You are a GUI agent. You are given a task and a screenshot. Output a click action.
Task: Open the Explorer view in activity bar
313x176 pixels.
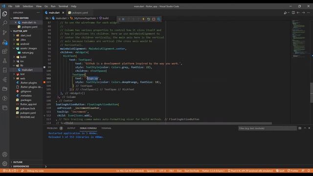4,14
